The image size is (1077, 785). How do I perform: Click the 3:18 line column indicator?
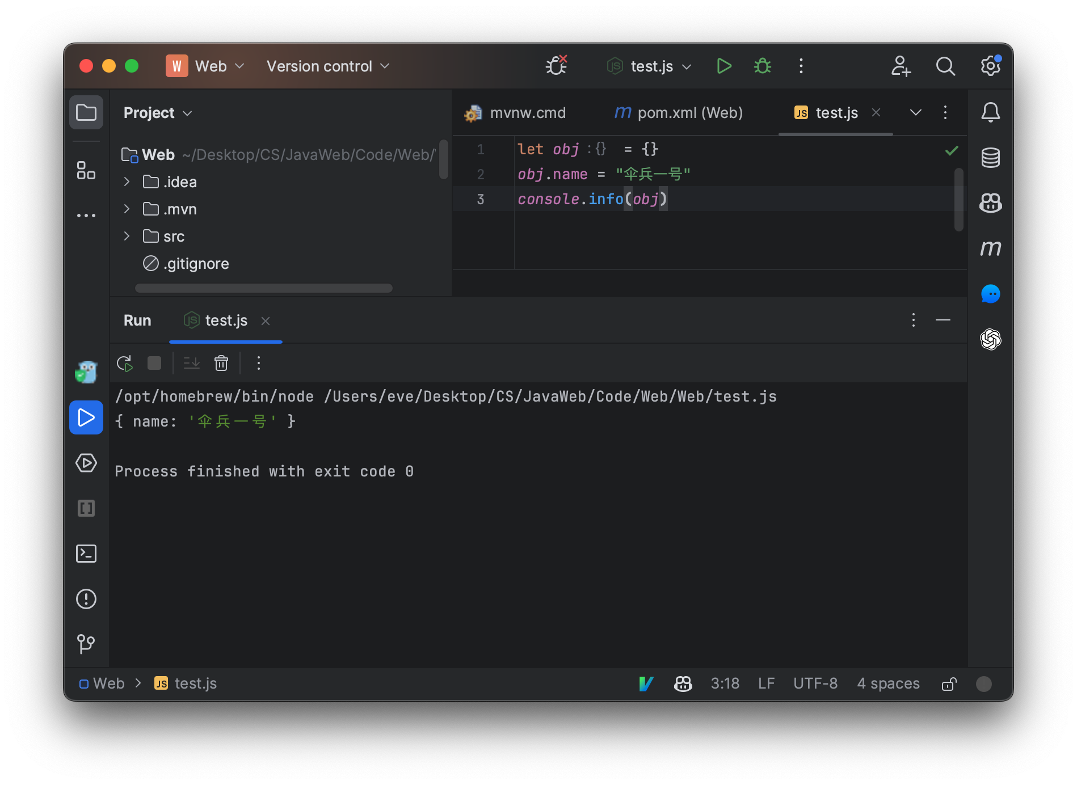click(x=725, y=683)
